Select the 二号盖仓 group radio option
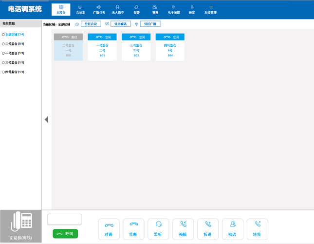 [x=3, y=44]
